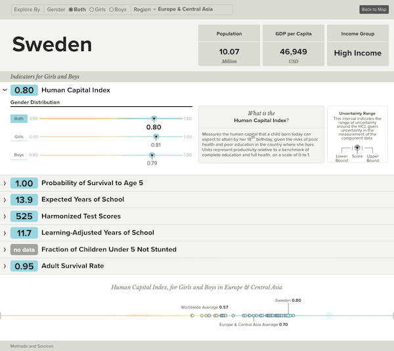The image size is (394, 351).
Task: Select the Girls tab in Gender Distribution
Action: coord(19,137)
